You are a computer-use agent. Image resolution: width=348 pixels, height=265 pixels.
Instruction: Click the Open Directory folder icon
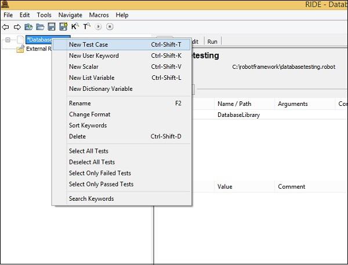click(40, 27)
